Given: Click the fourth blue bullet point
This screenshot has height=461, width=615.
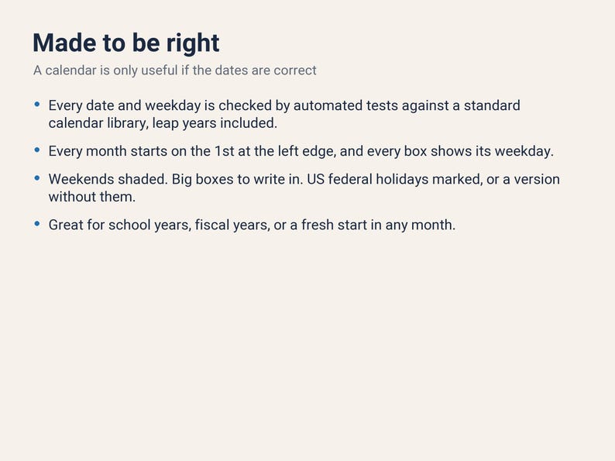Looking at the screenshot, I should tap(37, 224).
